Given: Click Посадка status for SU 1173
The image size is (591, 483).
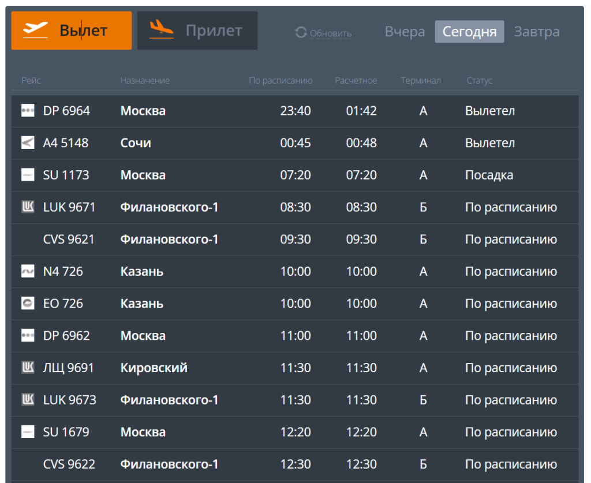Looking at the screenshot, I should click(x=489, y=175).
